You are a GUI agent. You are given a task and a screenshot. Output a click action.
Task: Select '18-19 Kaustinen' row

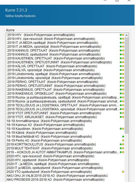65,129
